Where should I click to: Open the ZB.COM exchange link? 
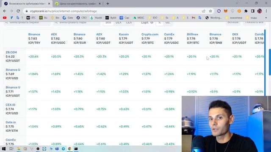pos(11,52)
